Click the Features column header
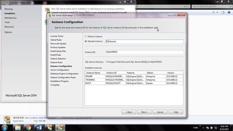This screenshot has height=131, width=233. 136,73
